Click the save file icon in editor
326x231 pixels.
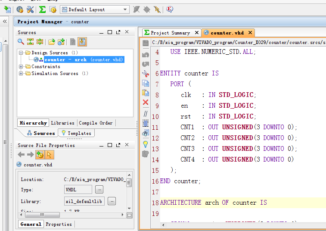click(x=146, y=43)
